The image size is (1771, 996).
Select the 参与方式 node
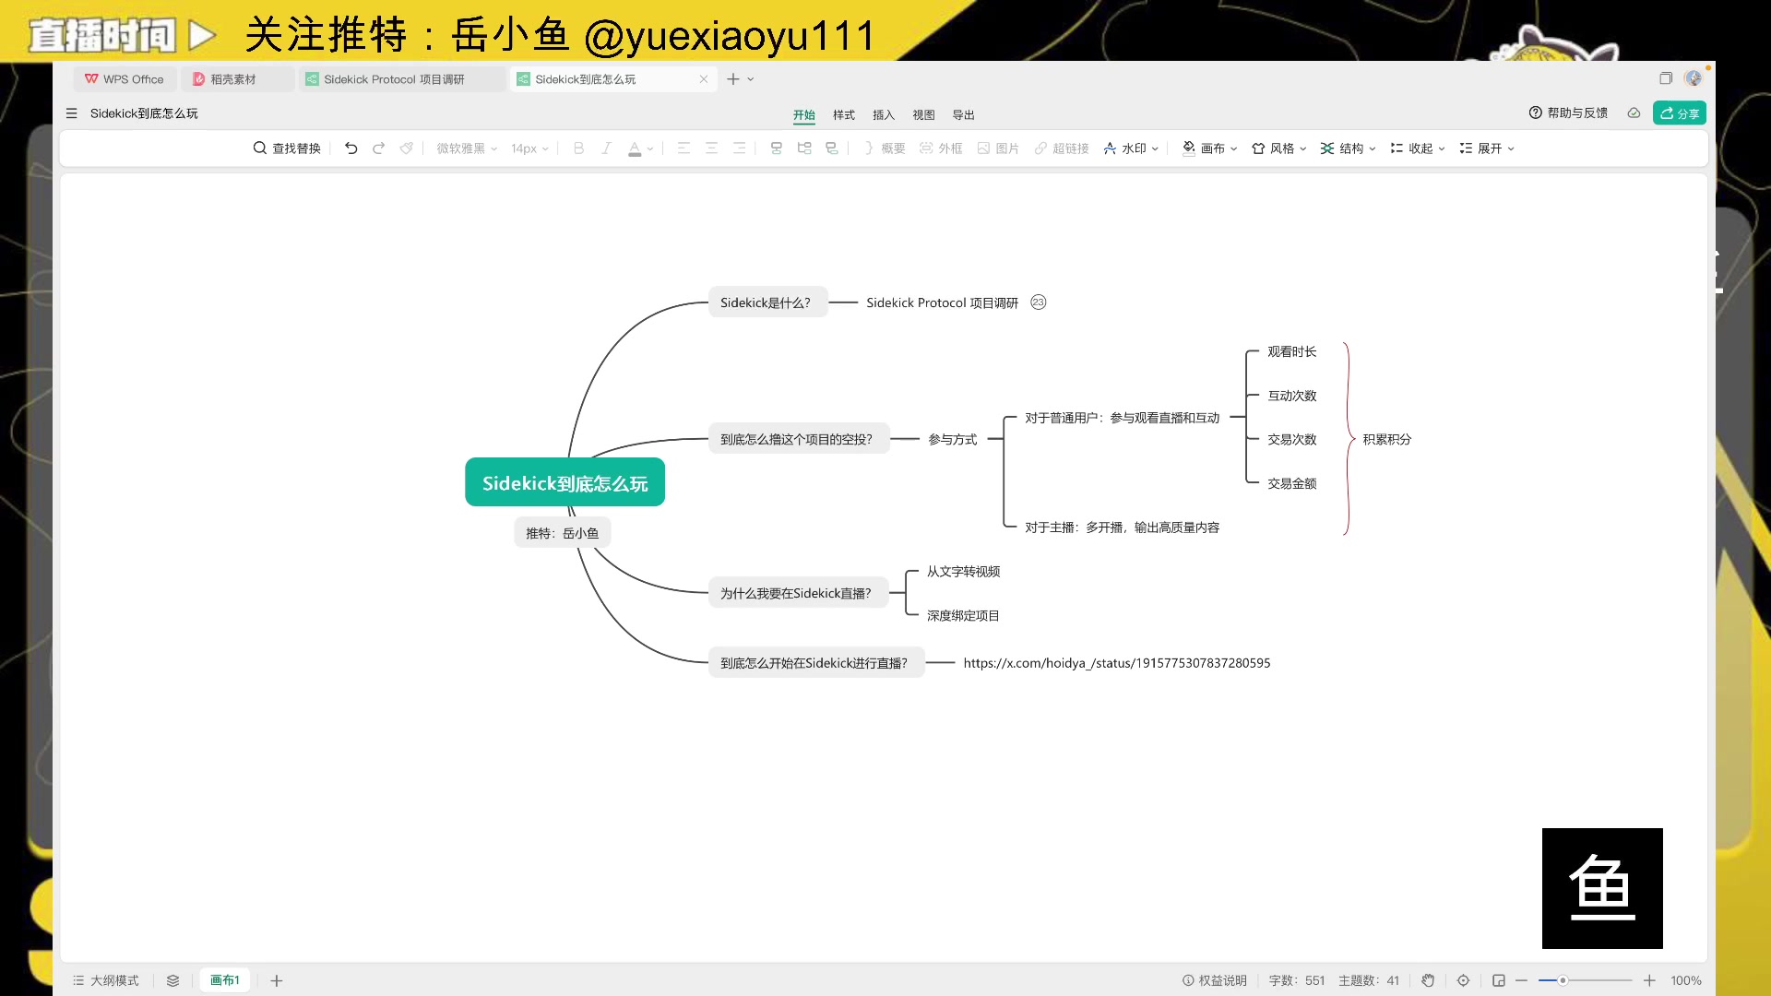[953, 439]
